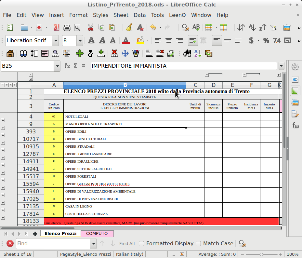The height and width of the screenshot is (258, 302).
Task: Toggle the Wrap Text button
Action: (193, 40)
